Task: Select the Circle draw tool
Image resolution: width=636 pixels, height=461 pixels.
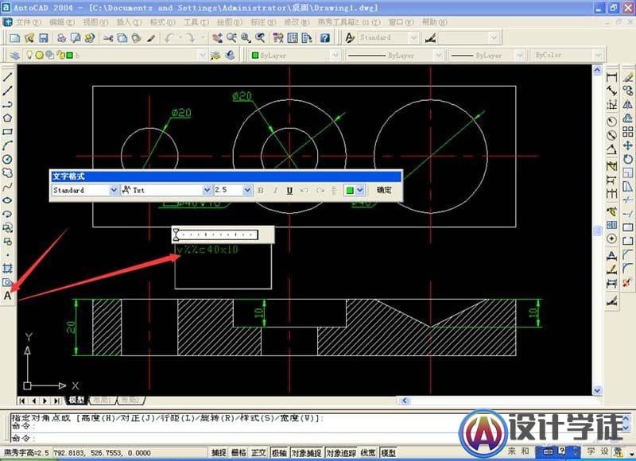Action: click(x=7, y=159)
